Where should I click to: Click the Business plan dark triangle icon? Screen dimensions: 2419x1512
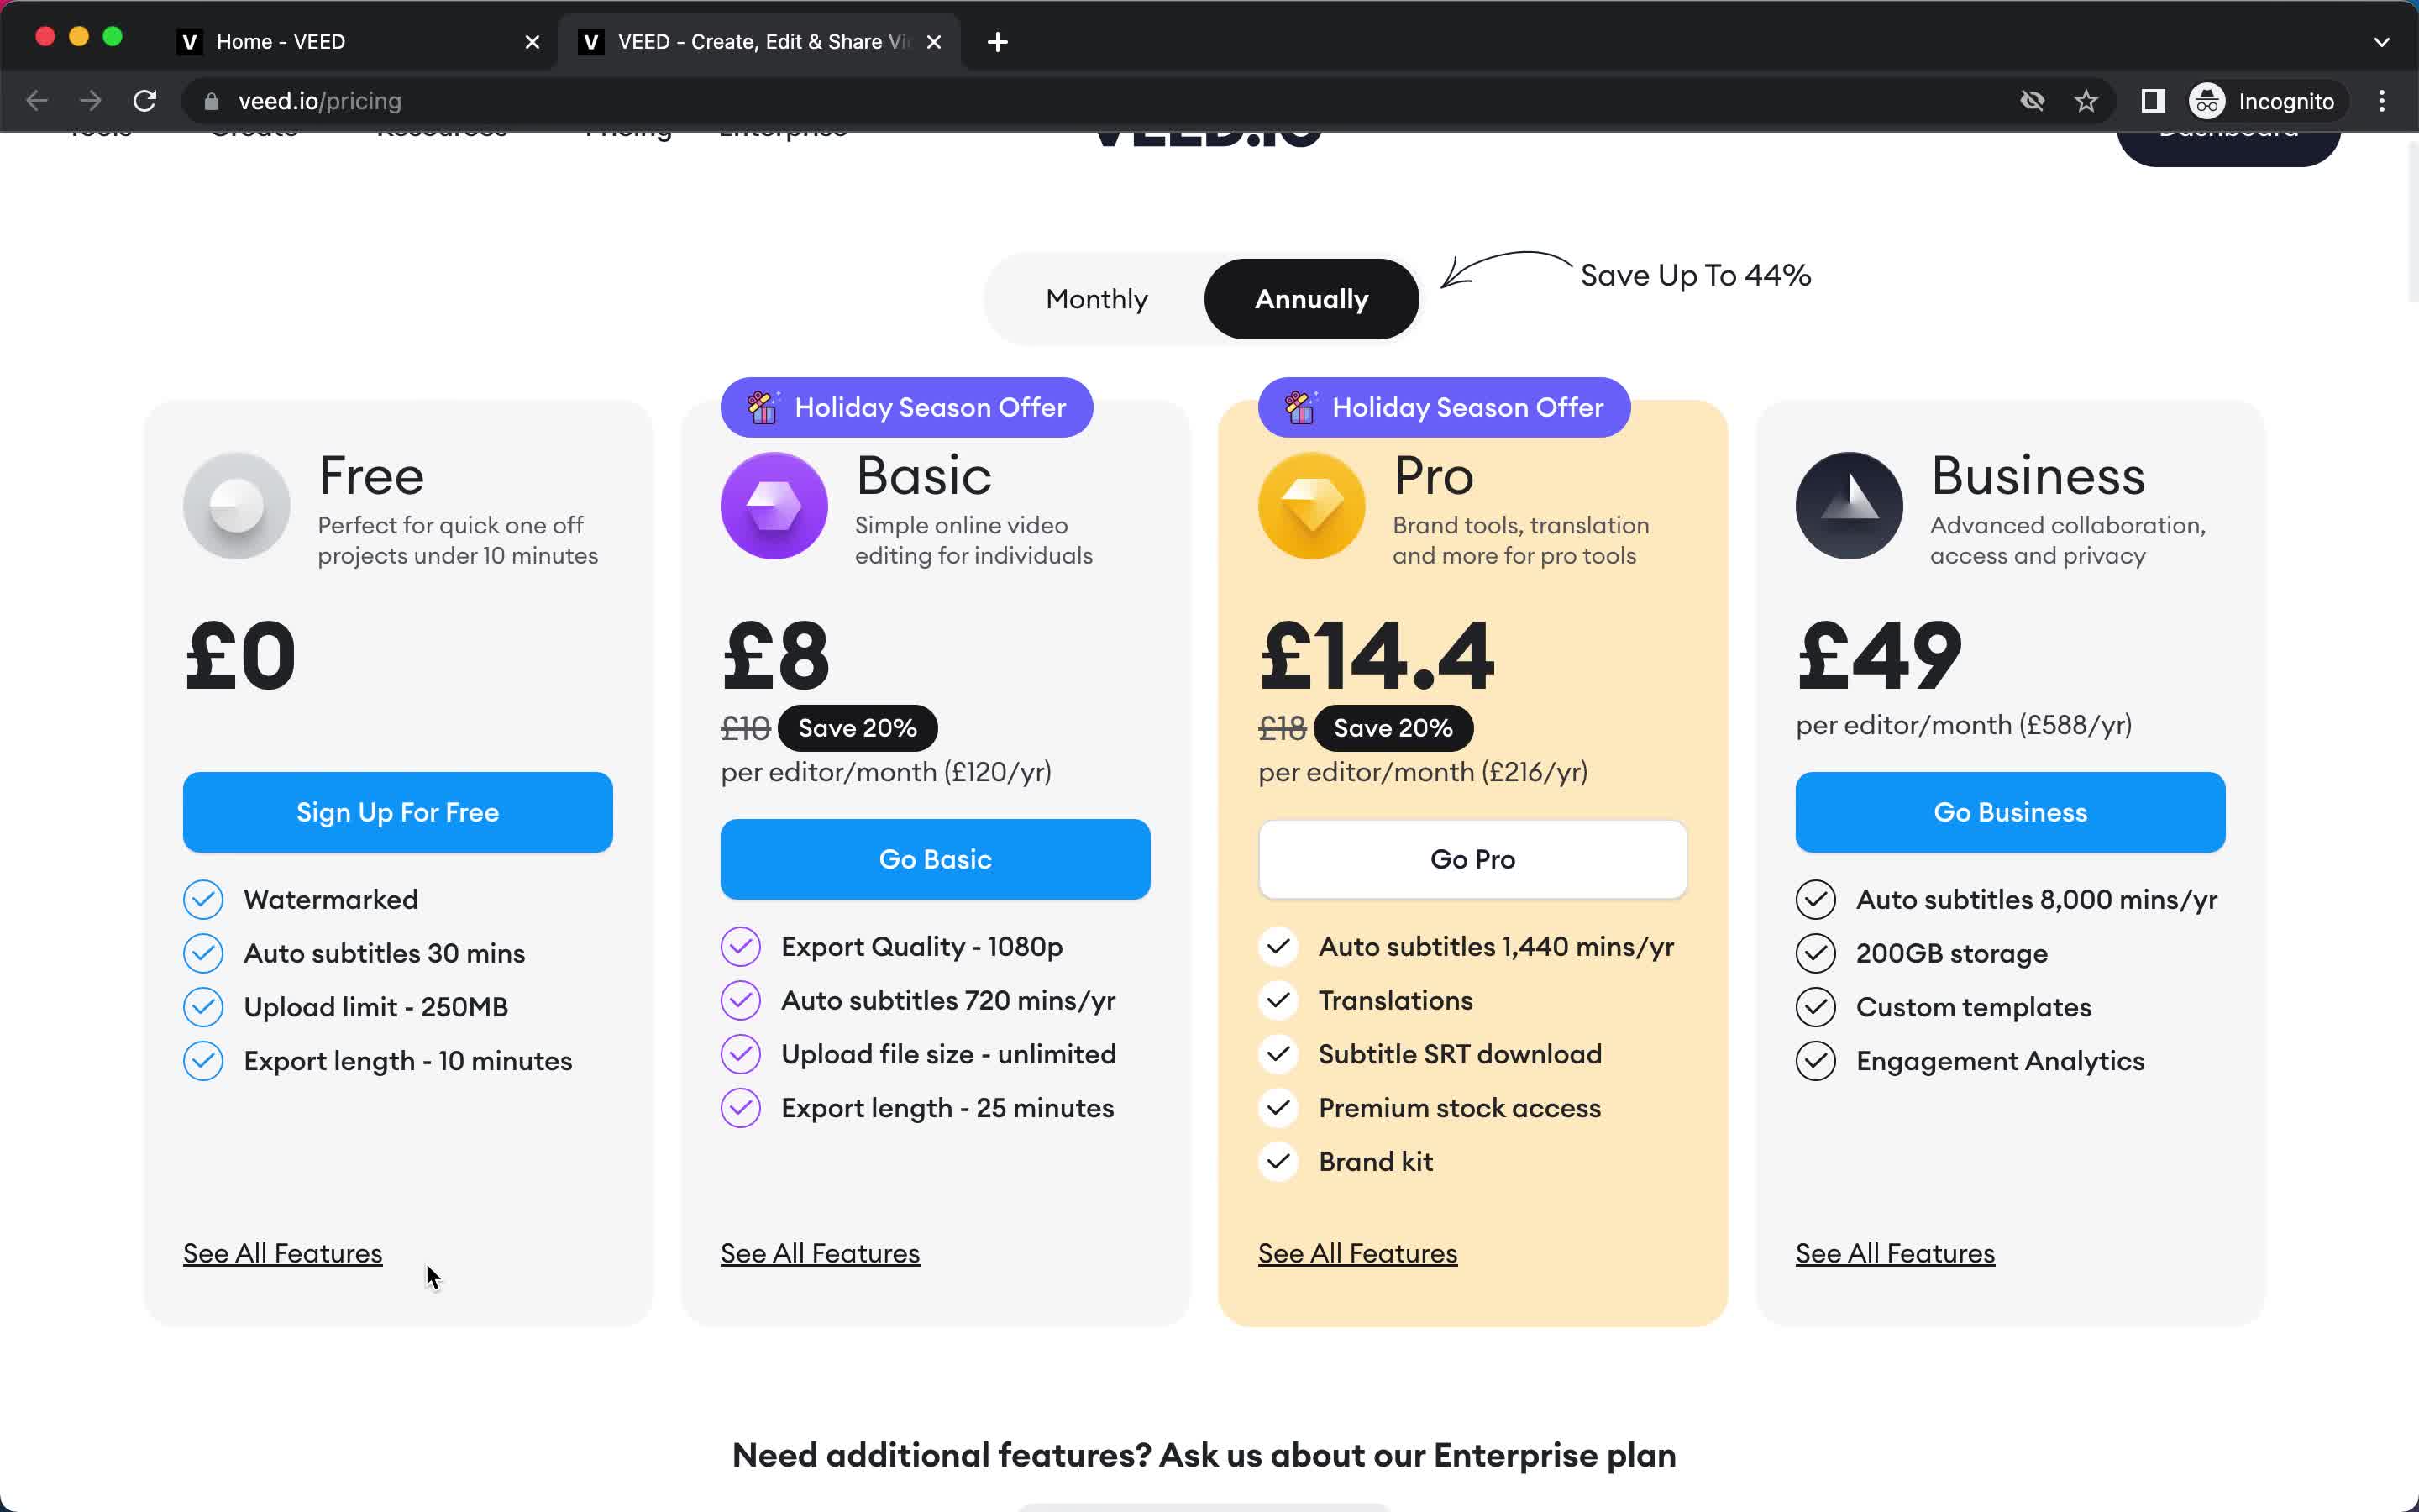point(1850,505)
